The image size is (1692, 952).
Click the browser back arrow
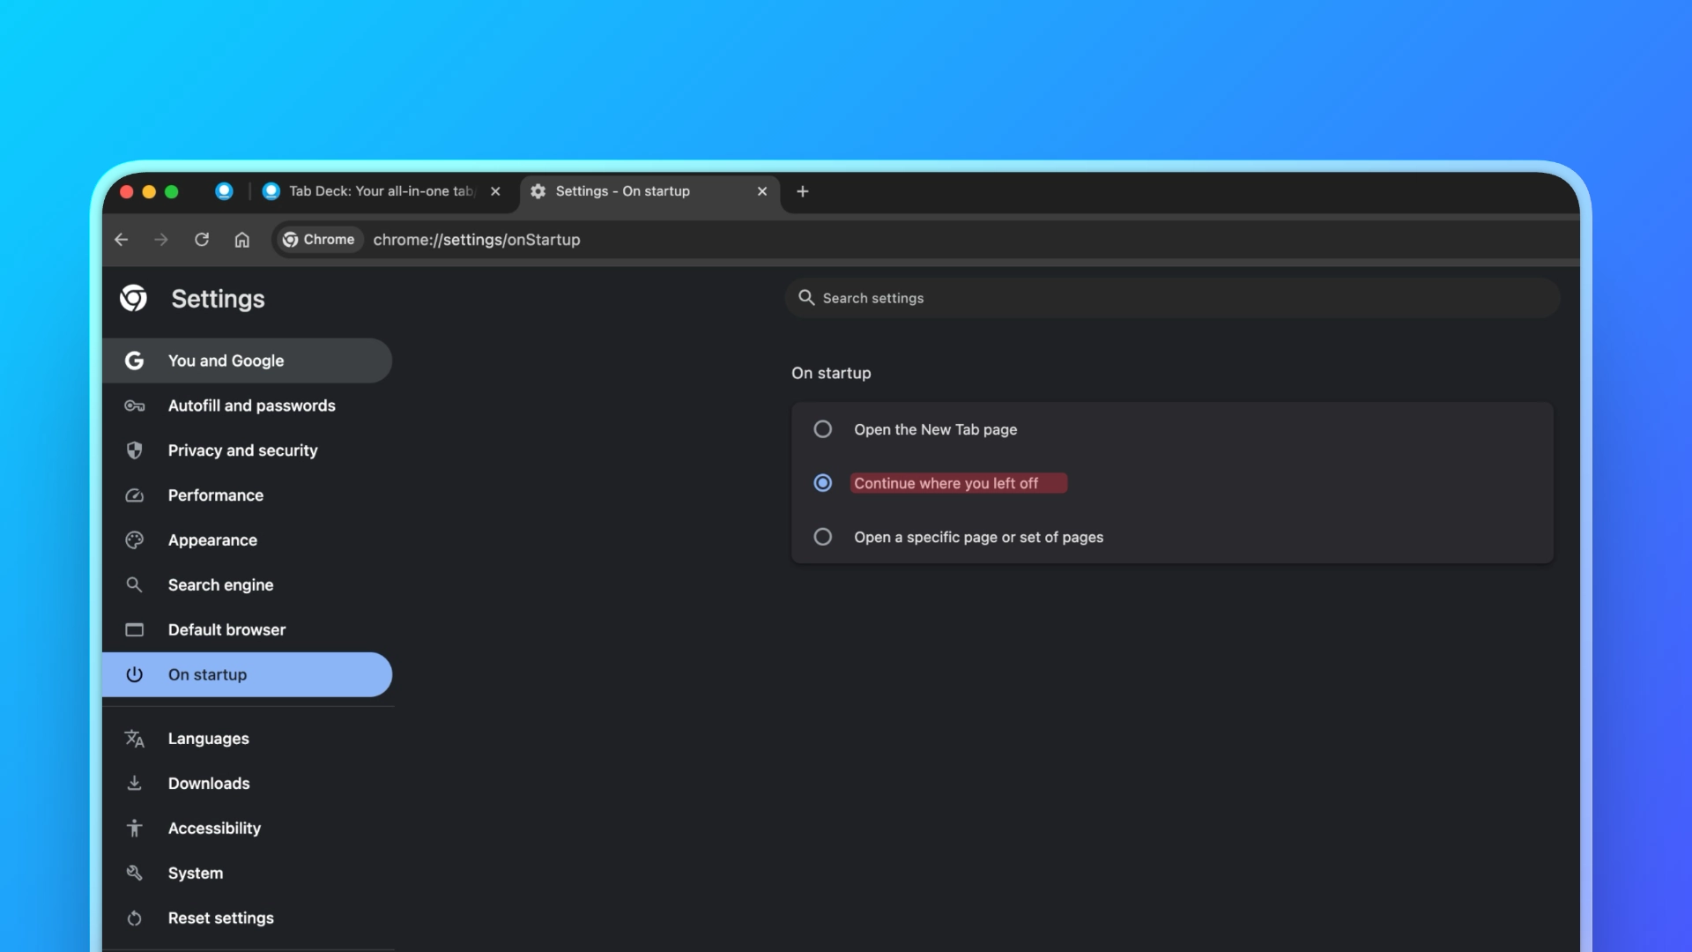[122, 240]
